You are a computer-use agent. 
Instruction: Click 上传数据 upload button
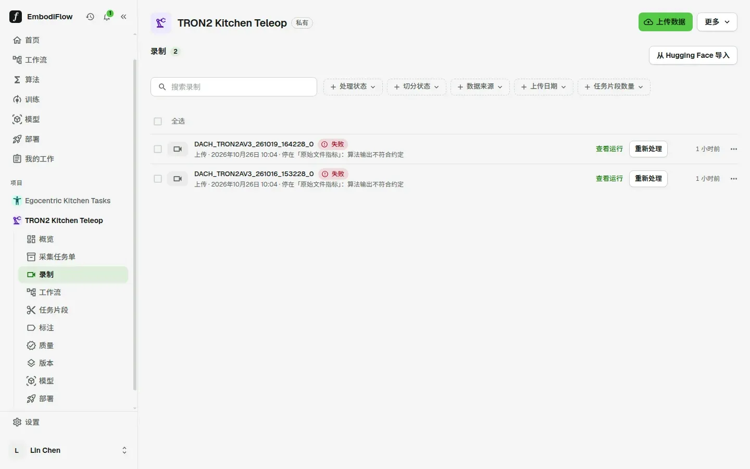665,22
